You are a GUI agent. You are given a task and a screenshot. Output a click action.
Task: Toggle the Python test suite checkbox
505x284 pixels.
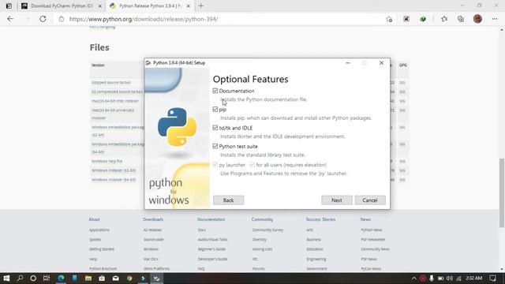click(x=215, y=146)
